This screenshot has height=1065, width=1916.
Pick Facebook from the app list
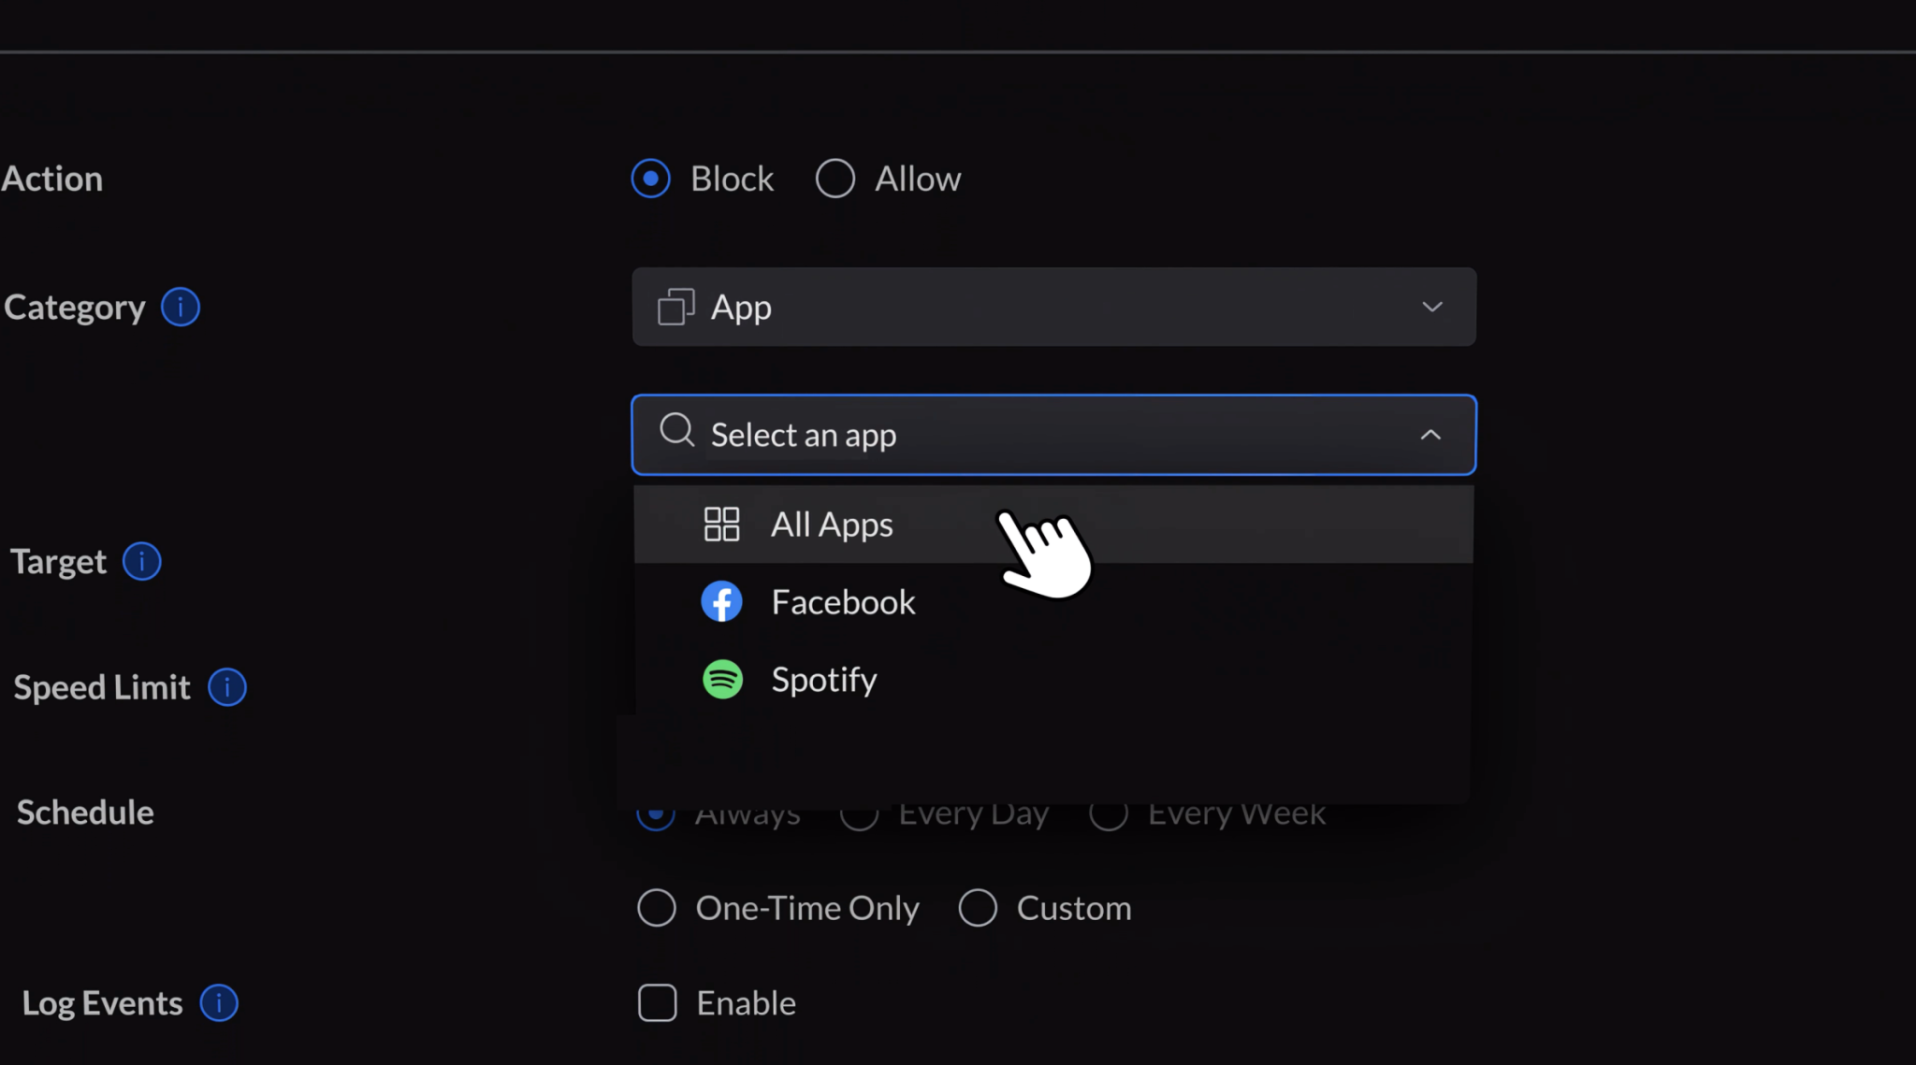point(843,602)
